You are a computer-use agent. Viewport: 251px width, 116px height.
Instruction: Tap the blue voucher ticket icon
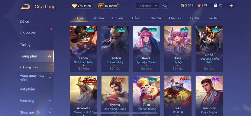216,6
